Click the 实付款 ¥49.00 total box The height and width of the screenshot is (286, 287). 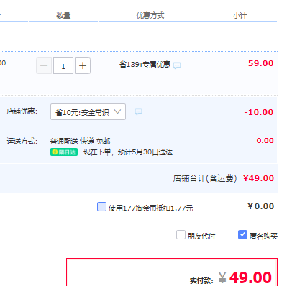pos(172,272)
